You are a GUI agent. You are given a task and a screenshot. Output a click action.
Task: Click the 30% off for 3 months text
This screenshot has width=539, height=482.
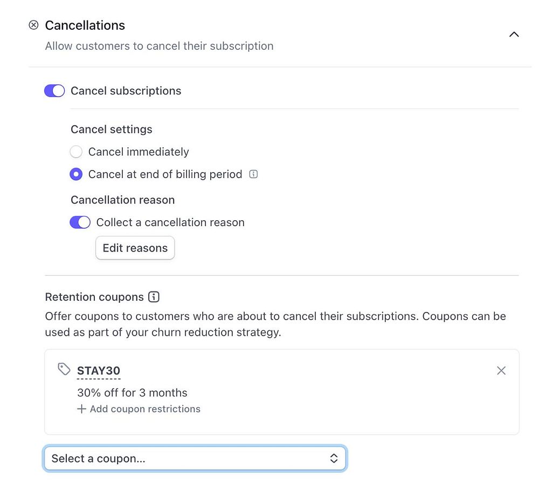132,392
